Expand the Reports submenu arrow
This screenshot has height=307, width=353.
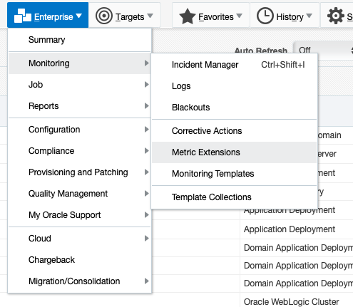(x=147, y=106)
